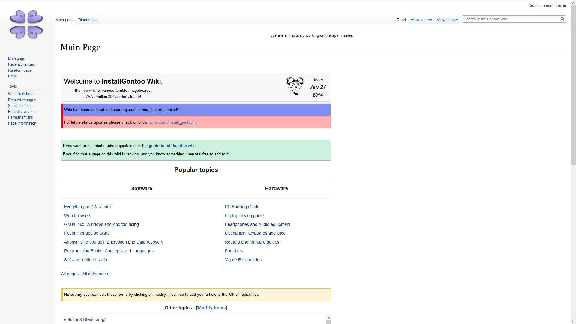
Task: Click Modify items link
Action: [x=211, y=308]
